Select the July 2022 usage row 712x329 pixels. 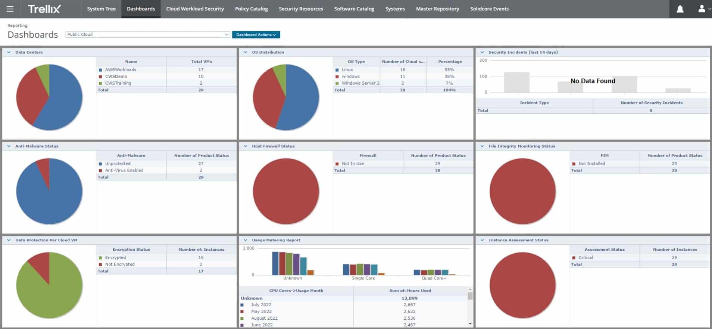click(353, 305)
